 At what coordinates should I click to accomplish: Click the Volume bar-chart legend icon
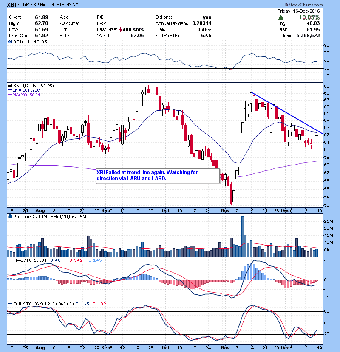click(10, 216)
